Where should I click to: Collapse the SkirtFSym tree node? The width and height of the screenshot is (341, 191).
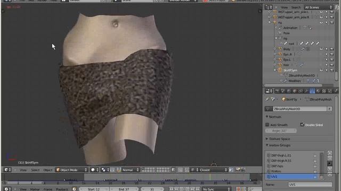tap(275, 70)
